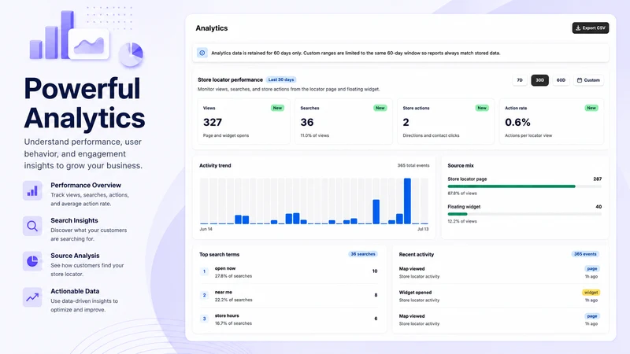Image resolution: width=630 pixels, height=354 pixels.
Task: Click rank number 3 badge in search terms
Action: (204, 319)
